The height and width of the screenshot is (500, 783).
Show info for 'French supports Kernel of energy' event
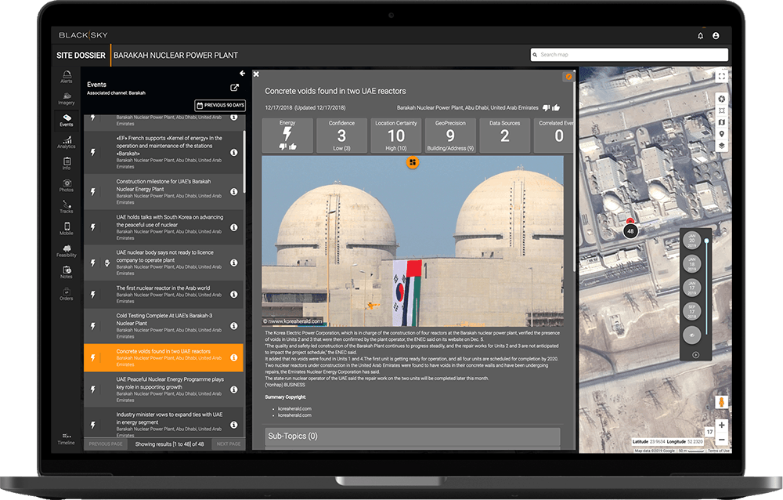click(233, 153)
